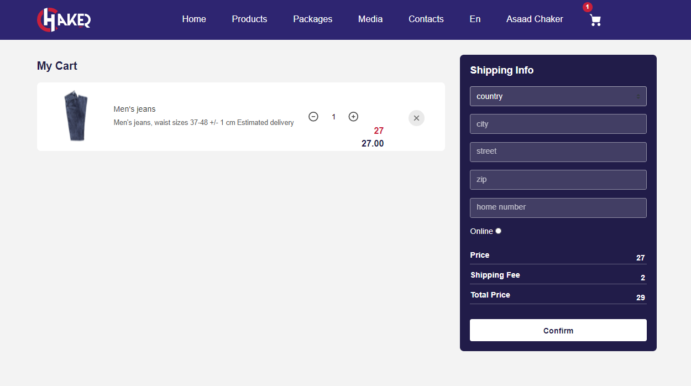Image resolution: width=691 pixels, height=386 pixels.
Task: Visit the Contacts page
Action: tap(426, 19)
